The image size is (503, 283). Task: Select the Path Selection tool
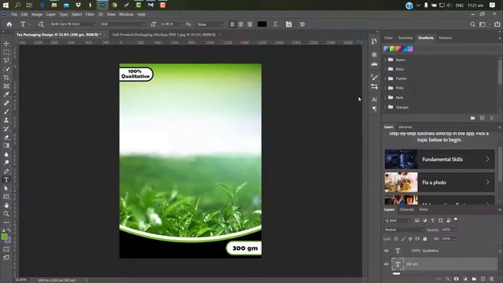point(6,189)
